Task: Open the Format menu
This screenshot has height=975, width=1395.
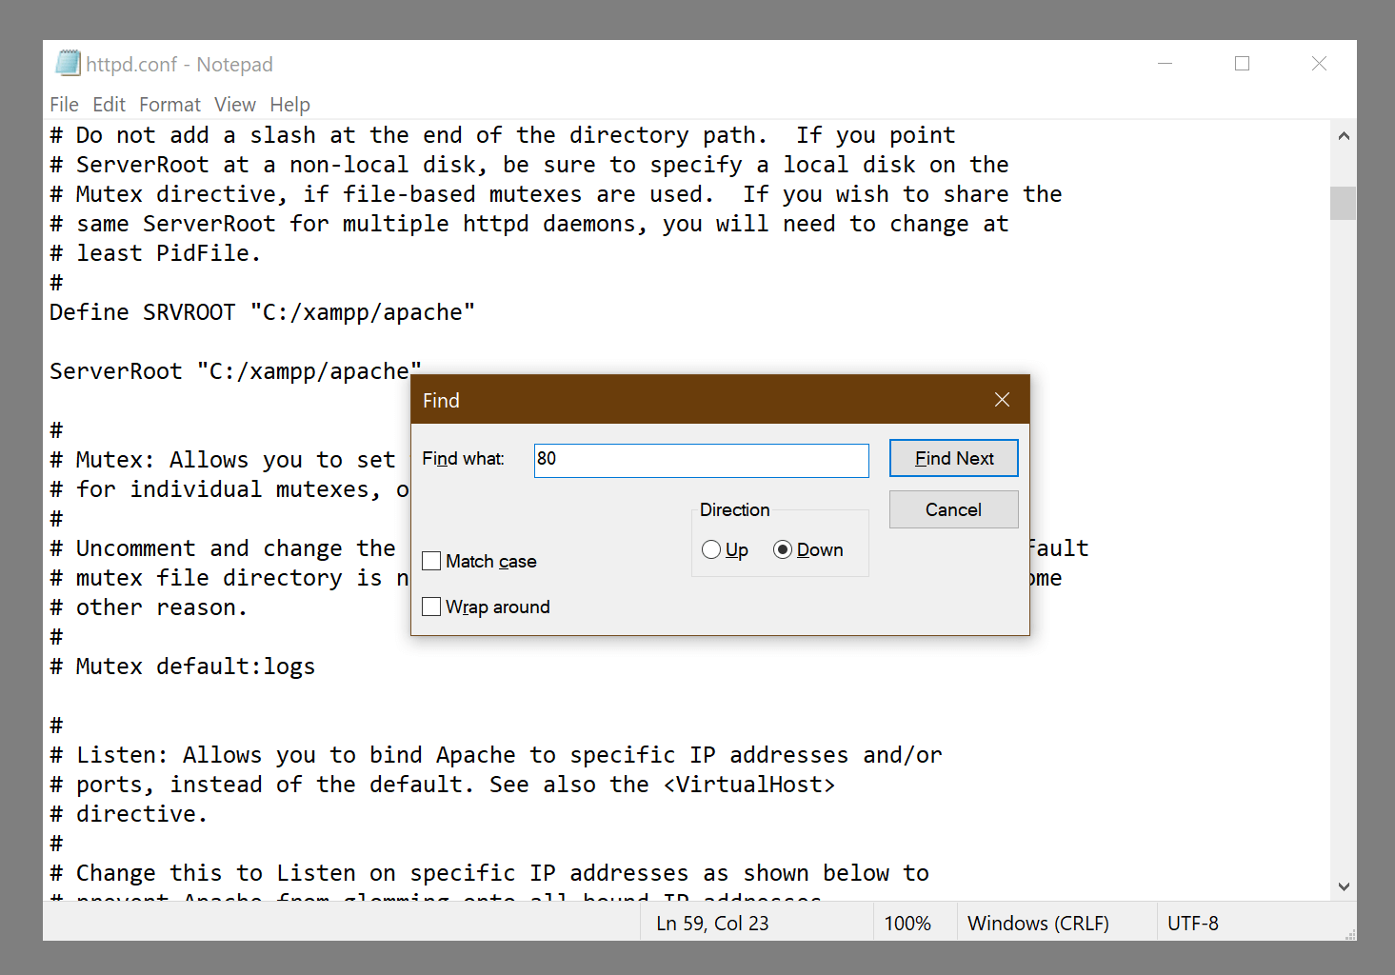Action: click(x=169, y=105)
